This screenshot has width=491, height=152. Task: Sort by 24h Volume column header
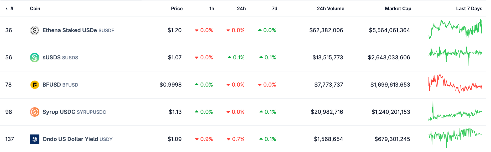(330, 9)
